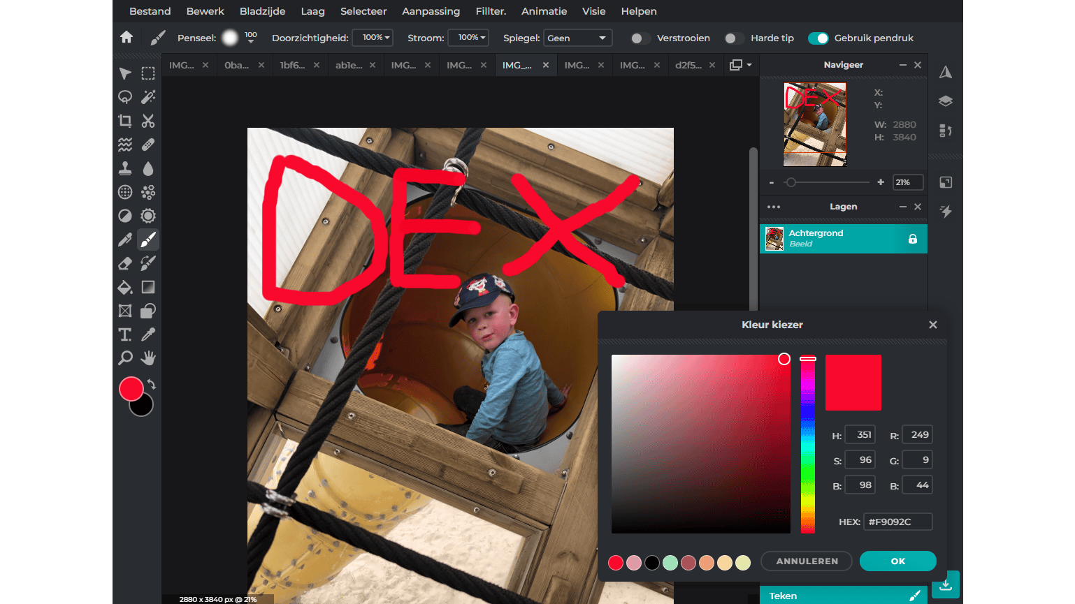1075x604 pixels.
Task: Close the Kleur kiezer dialog
Action: tap(933, 325)
